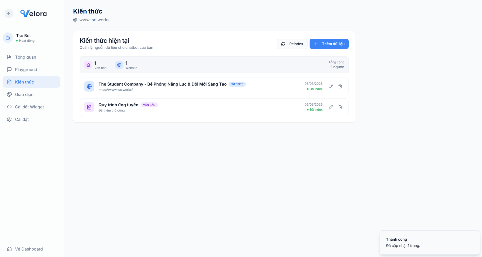Open Cài đặt Widget page

pos(29,107)
